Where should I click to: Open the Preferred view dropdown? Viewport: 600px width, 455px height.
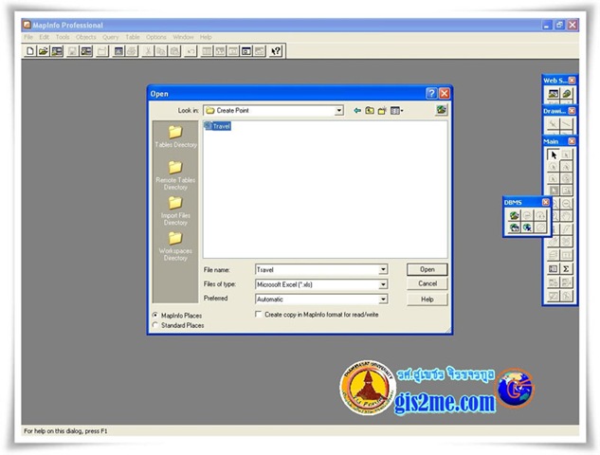pyautogui.click(x=383, y=300)
